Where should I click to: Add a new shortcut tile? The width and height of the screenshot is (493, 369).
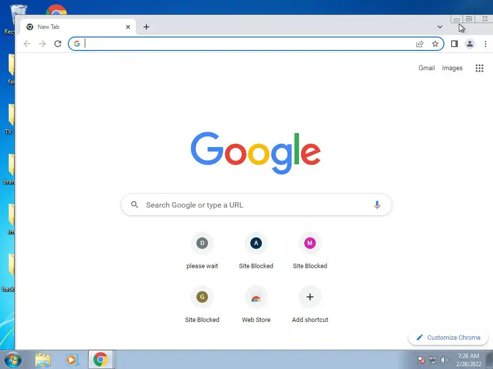pyautogui.click(x=310, y=305)
